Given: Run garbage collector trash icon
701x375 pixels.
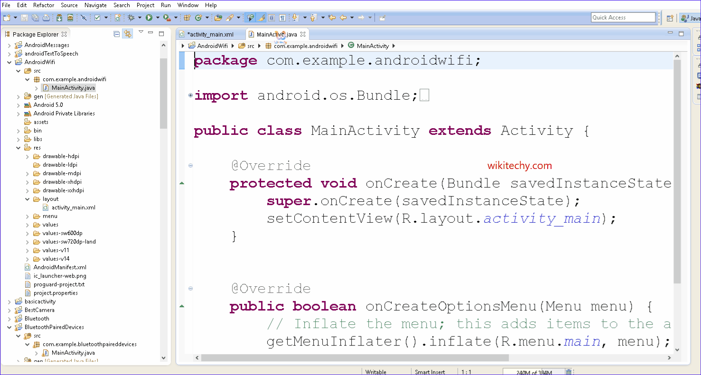Looking at the screenshot, I should click(x=569, y=372).
